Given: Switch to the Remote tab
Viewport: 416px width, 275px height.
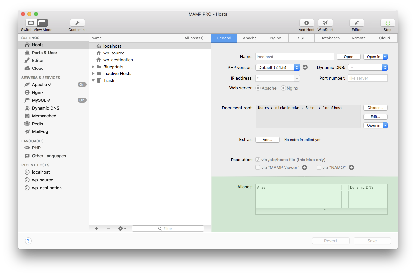Looking at the screenshot, I should tap(359, 38).
